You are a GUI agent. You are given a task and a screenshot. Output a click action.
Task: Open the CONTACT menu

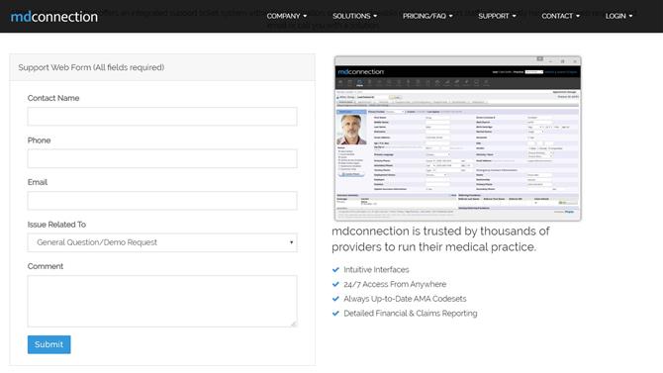pyautogui.click(x=560, y=16)
